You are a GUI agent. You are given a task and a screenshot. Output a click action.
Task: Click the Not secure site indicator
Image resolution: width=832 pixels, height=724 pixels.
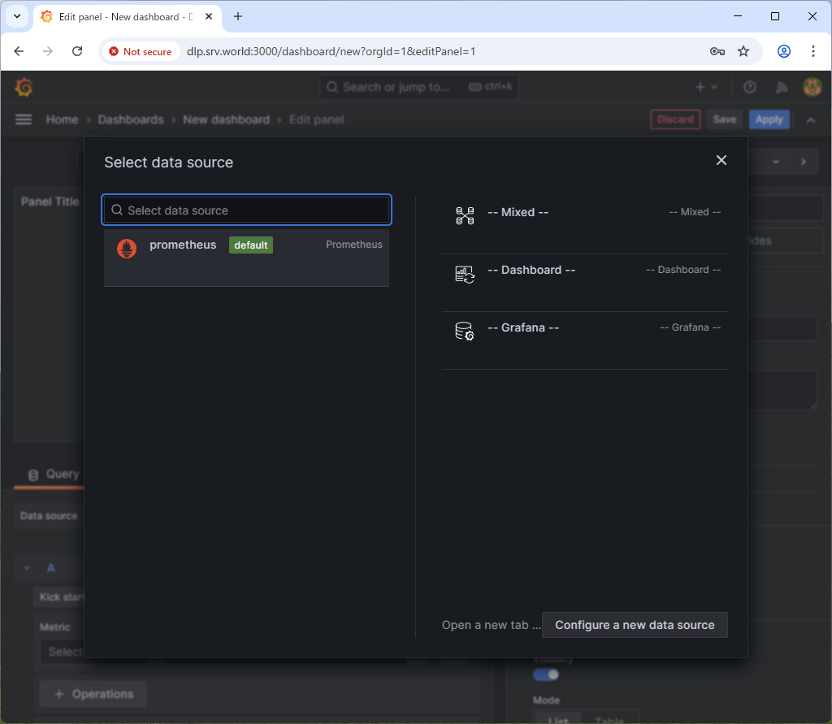pos(141,51)
